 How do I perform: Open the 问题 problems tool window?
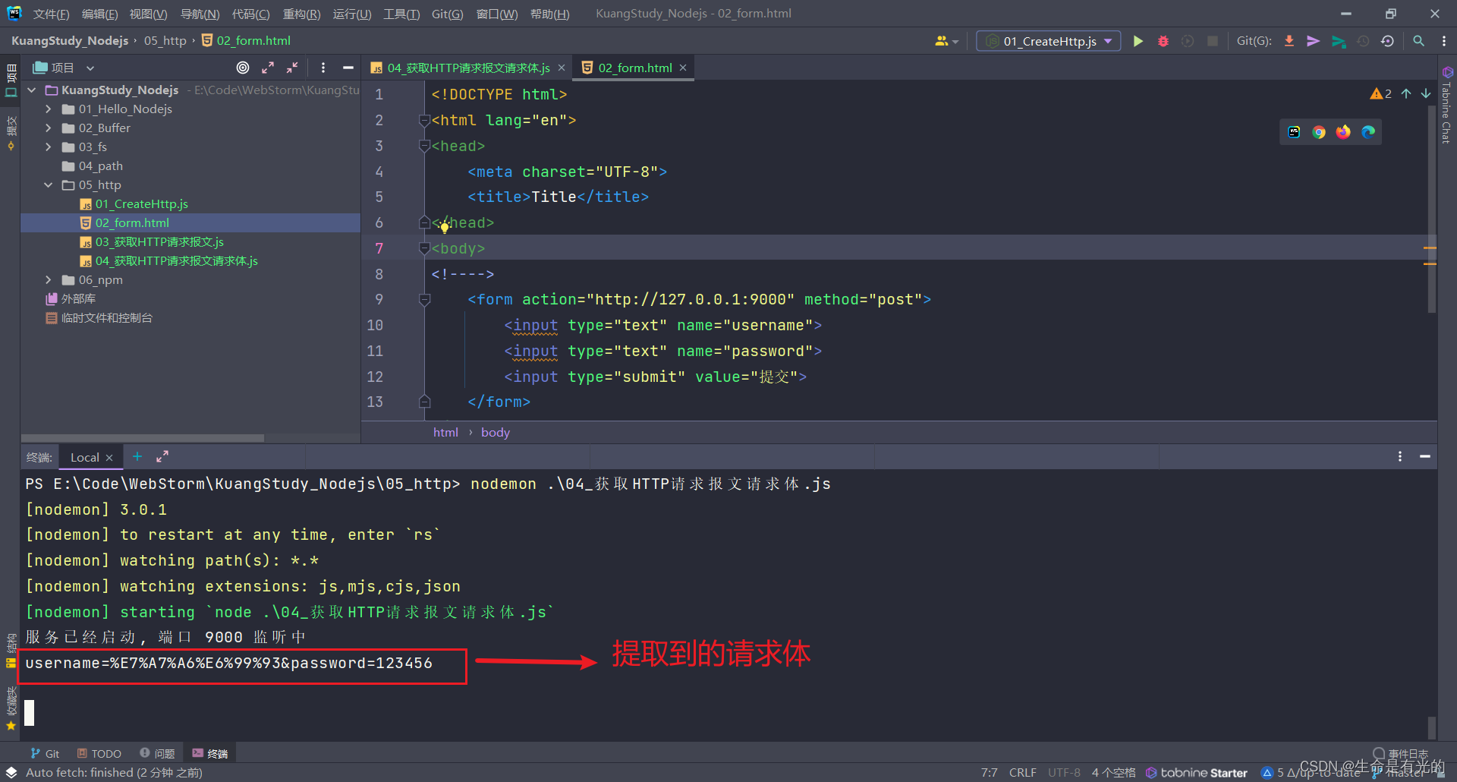157,753
